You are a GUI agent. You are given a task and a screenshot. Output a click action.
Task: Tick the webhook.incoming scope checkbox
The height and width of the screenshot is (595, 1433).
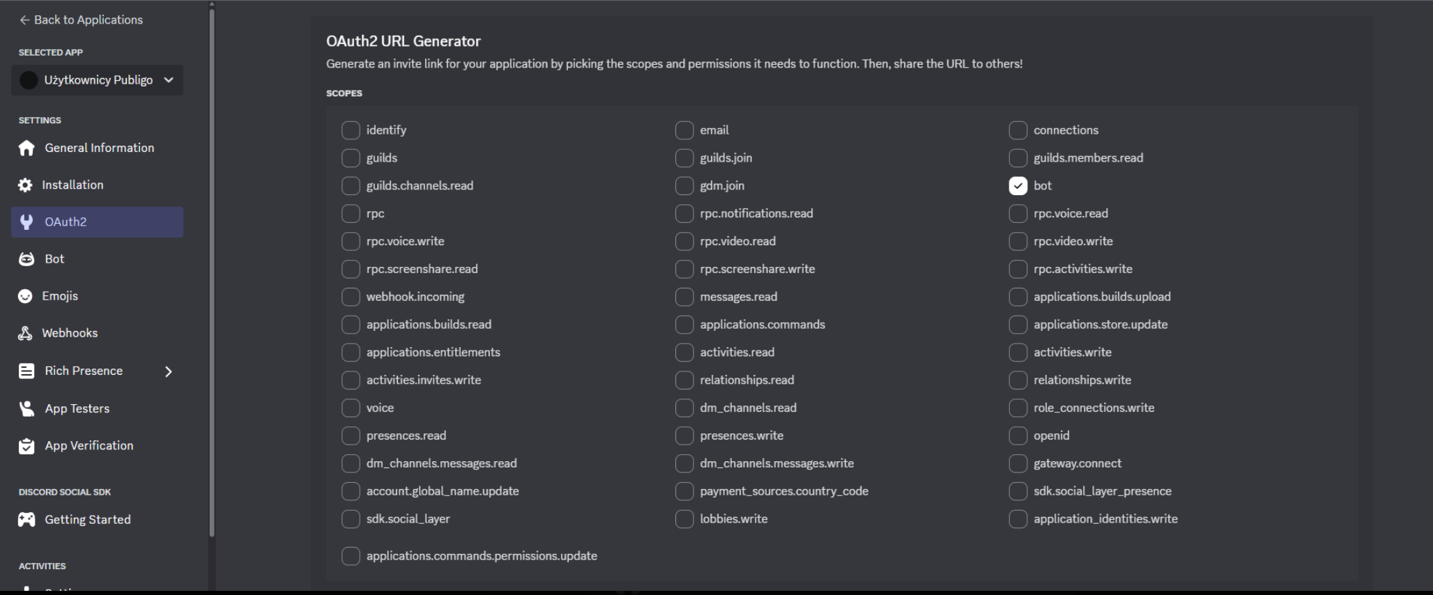tap(351, 297)
